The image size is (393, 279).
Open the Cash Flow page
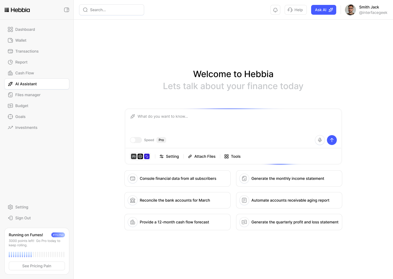pyautogui.click(x=25, y=73)
